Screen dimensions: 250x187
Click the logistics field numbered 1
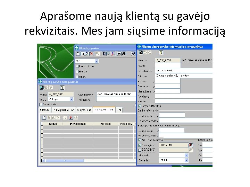(207, 145)
